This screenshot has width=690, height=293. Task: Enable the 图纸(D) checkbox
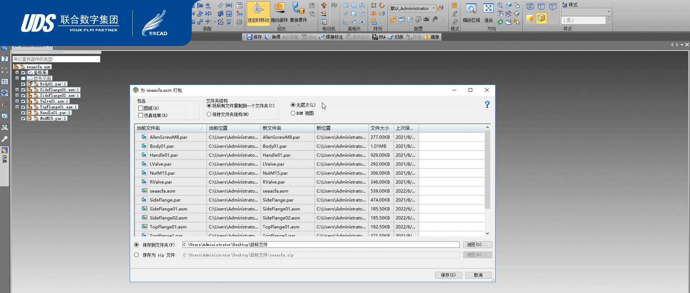point(141,108)
